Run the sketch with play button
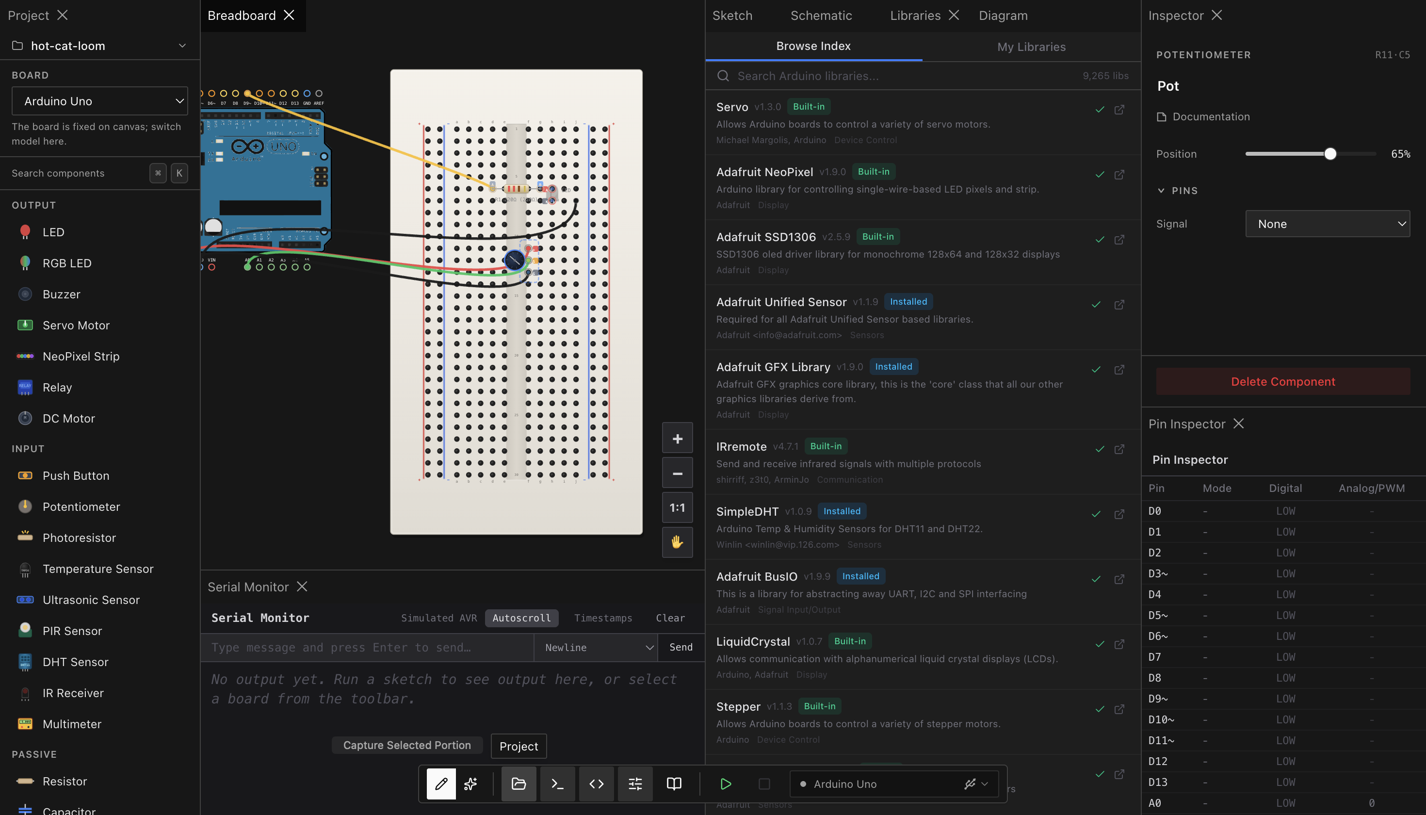 tap(726, 783)
